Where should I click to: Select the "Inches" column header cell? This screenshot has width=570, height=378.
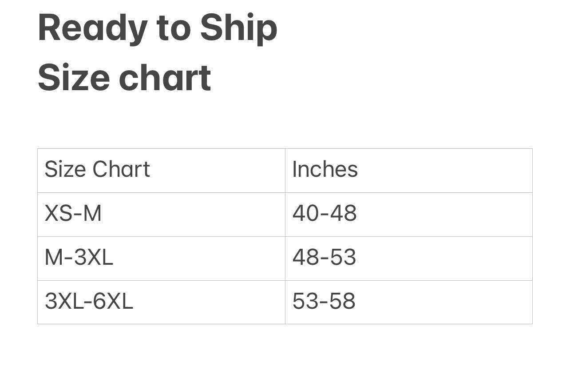point(408,171)
